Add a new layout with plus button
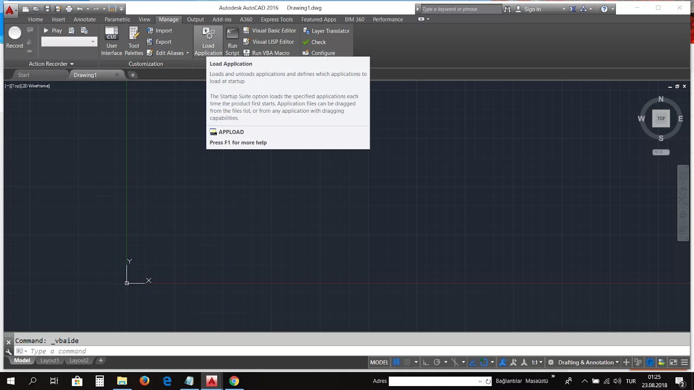Viewport: 694px width, 390px height. tap(101, 361)
